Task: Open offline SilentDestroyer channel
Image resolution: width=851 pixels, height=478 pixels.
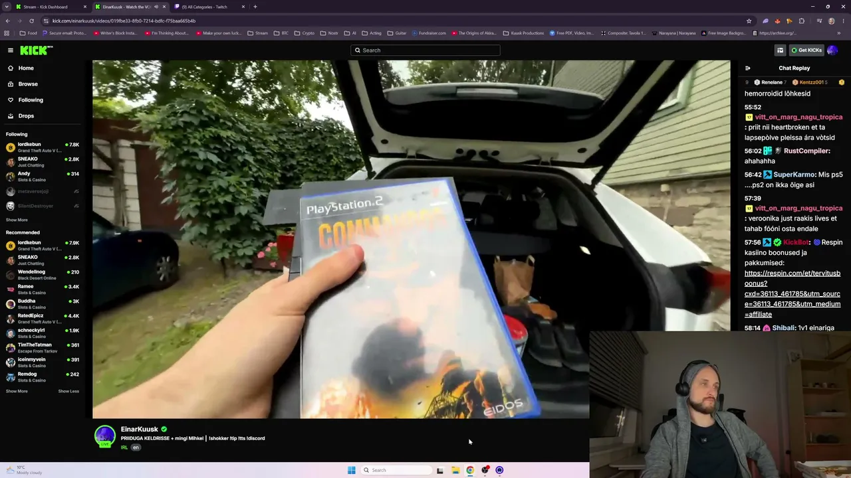Action: [43, 206]
